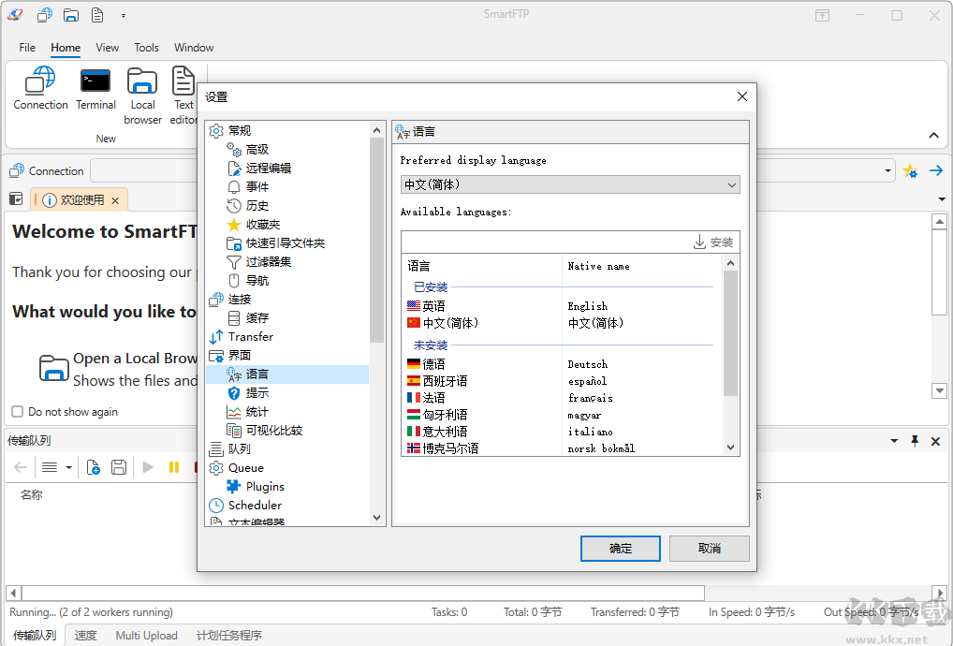Pin the 传输队列 panel
The height and width of the screenshot is (646, 953).
tap(915, 441)
